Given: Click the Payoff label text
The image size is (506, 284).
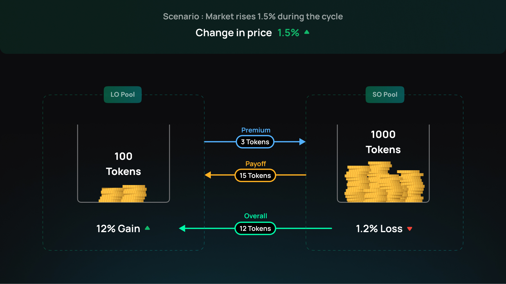Looking at the screenshot, I should [x=256, y=164].
